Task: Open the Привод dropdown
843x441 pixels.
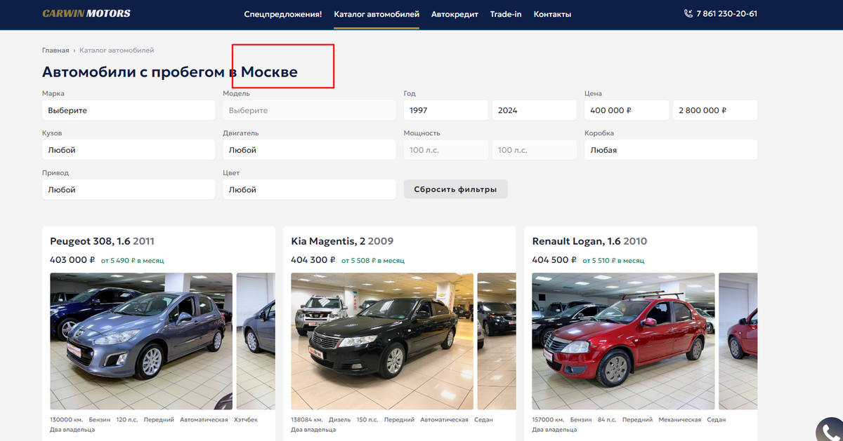Action: pyautogui.click(x=129, y=189)
